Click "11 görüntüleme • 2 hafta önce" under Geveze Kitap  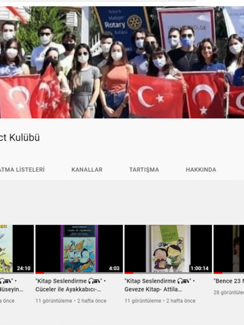pos(160,301)
